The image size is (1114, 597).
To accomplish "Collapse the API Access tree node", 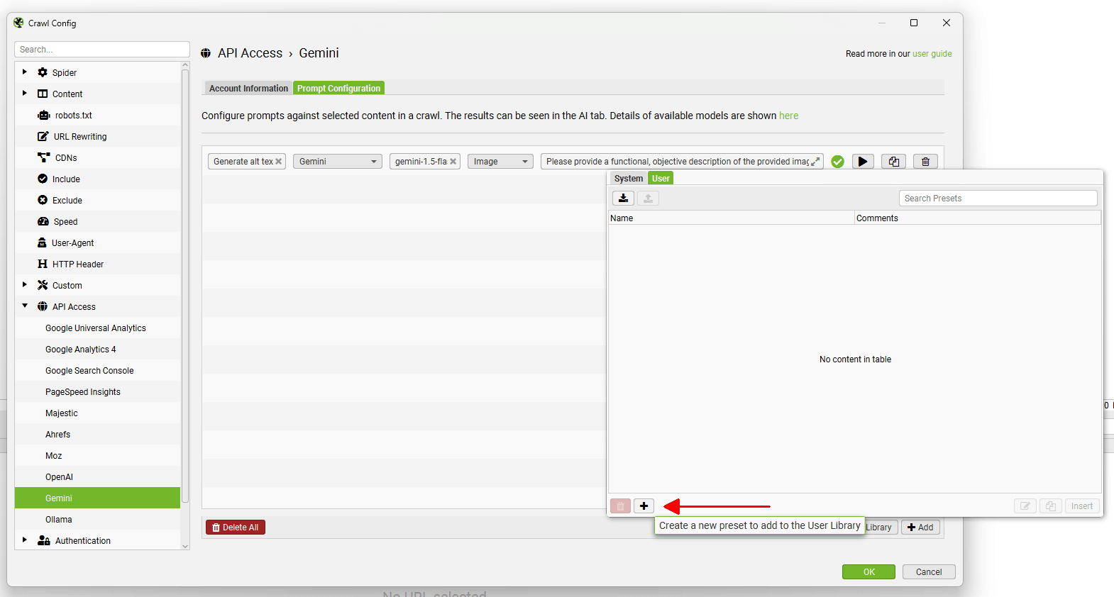I will click(x=25, y=306).
